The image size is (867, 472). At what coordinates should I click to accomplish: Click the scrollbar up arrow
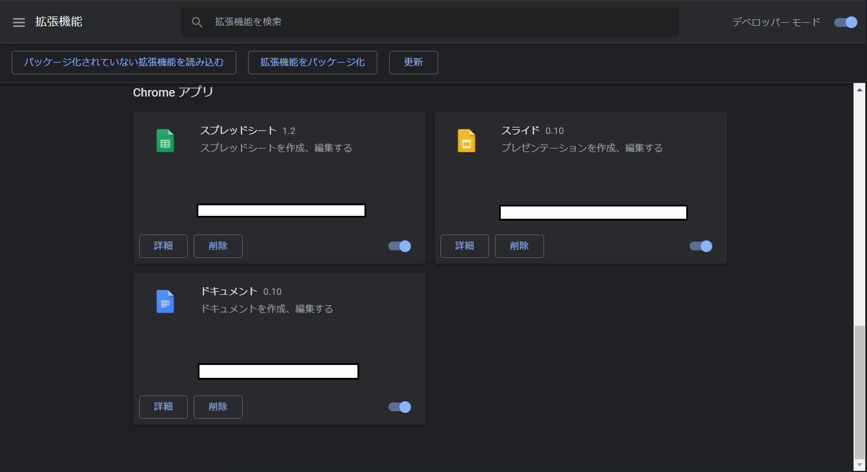(859, 89)
